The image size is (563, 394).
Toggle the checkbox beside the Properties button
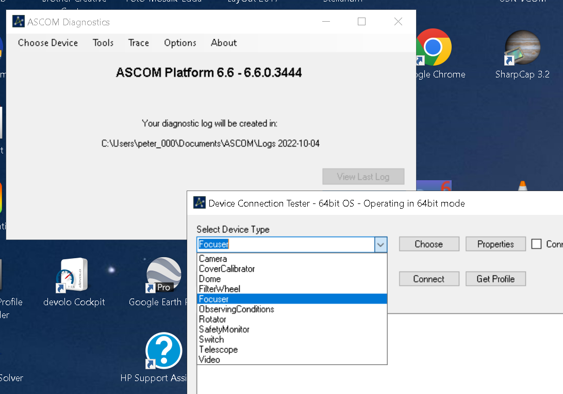[x=536, y=244]
